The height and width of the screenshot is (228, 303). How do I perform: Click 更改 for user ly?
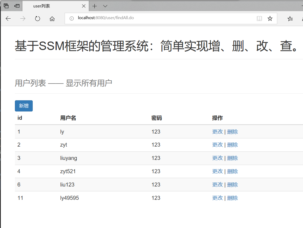pyautogui.click(x=218, y=131)
